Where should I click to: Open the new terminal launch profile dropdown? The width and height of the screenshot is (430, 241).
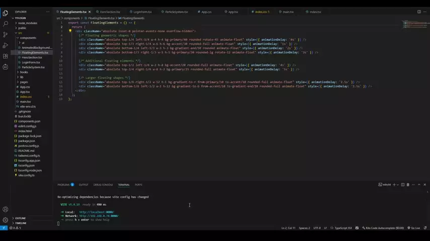pyautogui.click(x=398, y=185)
